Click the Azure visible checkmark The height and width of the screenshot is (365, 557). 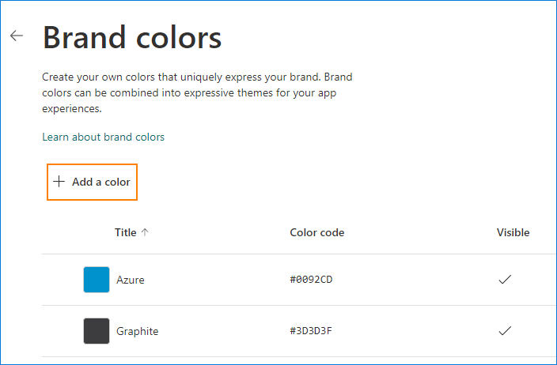[x=505, y=280]
